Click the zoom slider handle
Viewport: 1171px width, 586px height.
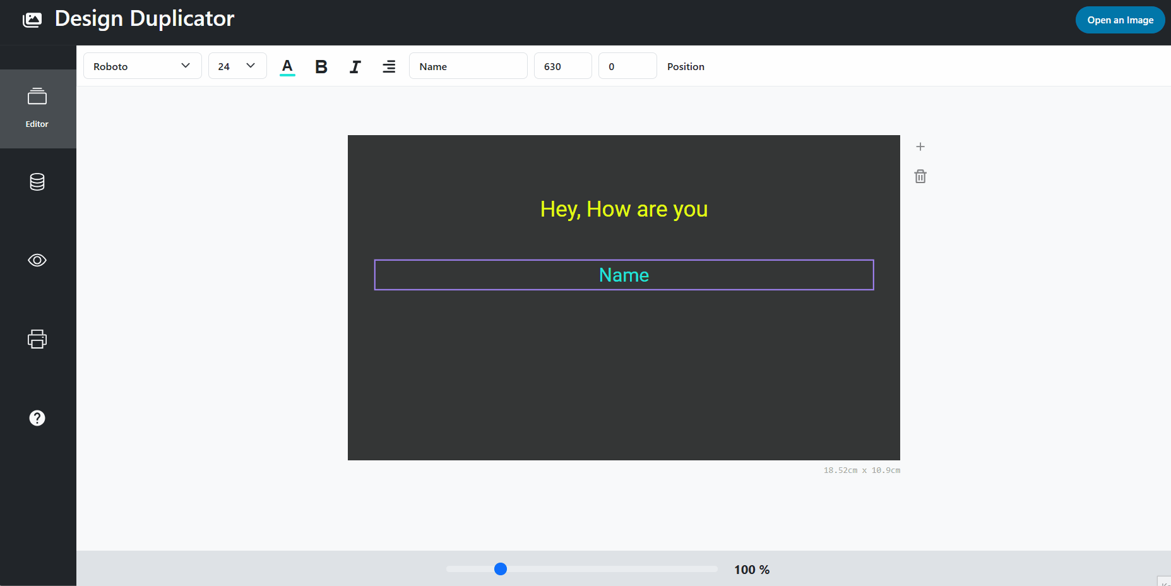pyautogui.click(x=501, y=569)
